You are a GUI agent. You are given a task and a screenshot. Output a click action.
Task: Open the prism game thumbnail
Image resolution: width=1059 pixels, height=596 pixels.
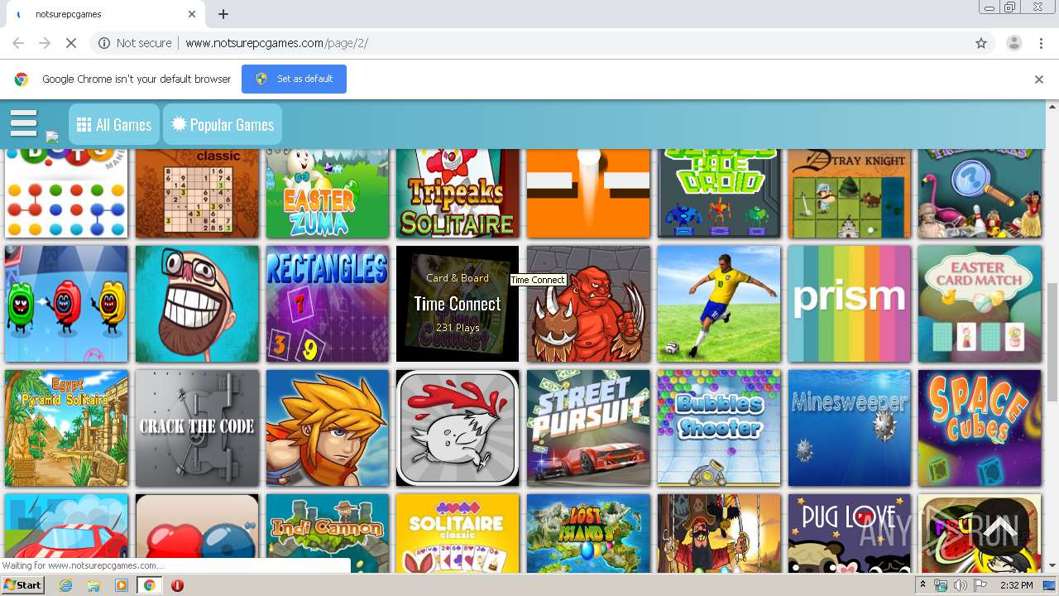coord(850,304)
